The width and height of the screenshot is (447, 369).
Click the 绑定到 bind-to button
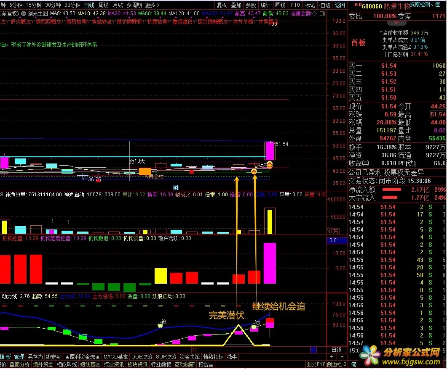pyautogui.click(x=54, y=357)
